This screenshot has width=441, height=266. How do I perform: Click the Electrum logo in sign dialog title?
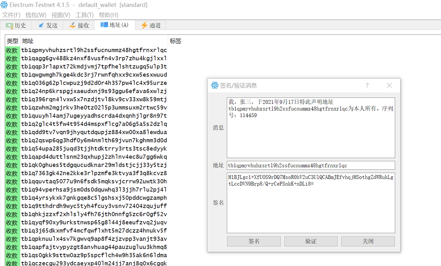point(215,85)
